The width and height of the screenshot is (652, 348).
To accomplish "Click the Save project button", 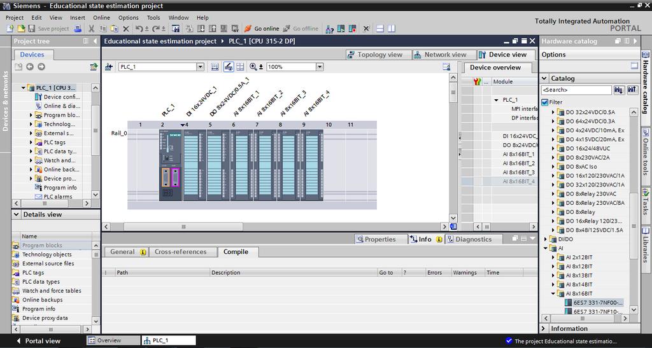I will (48, 29).
